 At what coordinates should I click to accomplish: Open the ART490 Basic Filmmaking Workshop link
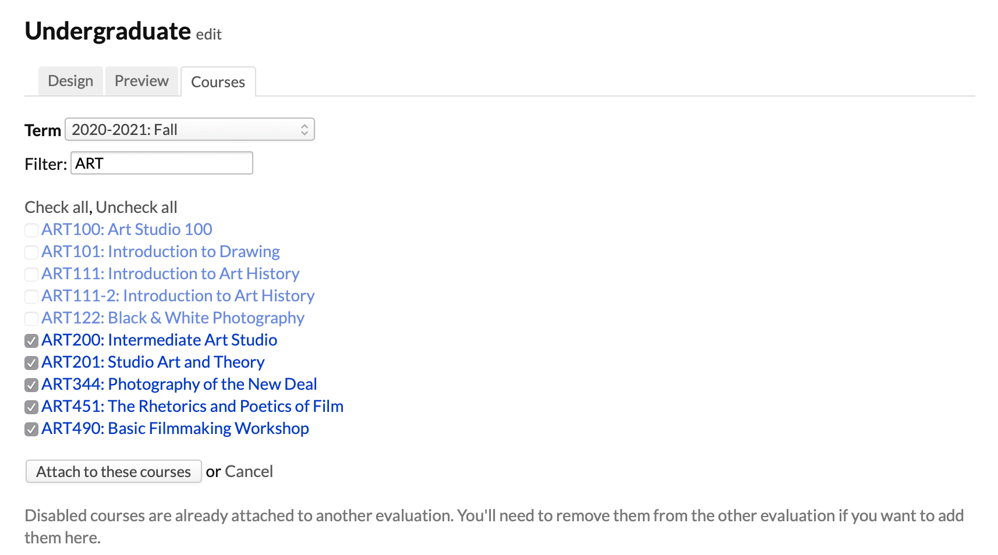[x=175, y=429]
